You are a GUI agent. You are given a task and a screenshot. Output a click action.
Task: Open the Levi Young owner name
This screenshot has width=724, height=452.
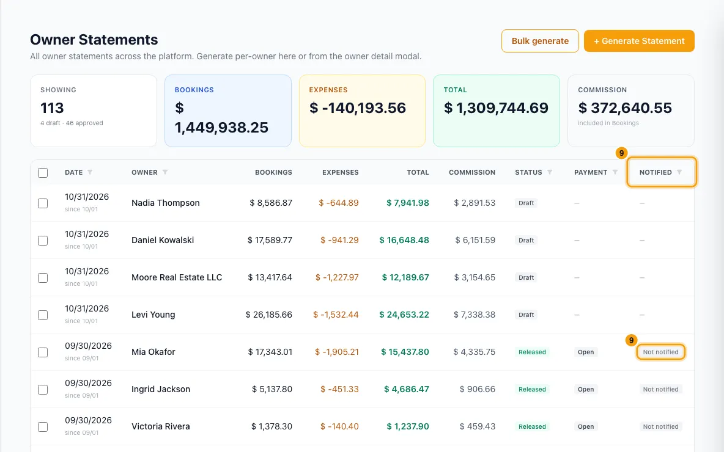153,315
